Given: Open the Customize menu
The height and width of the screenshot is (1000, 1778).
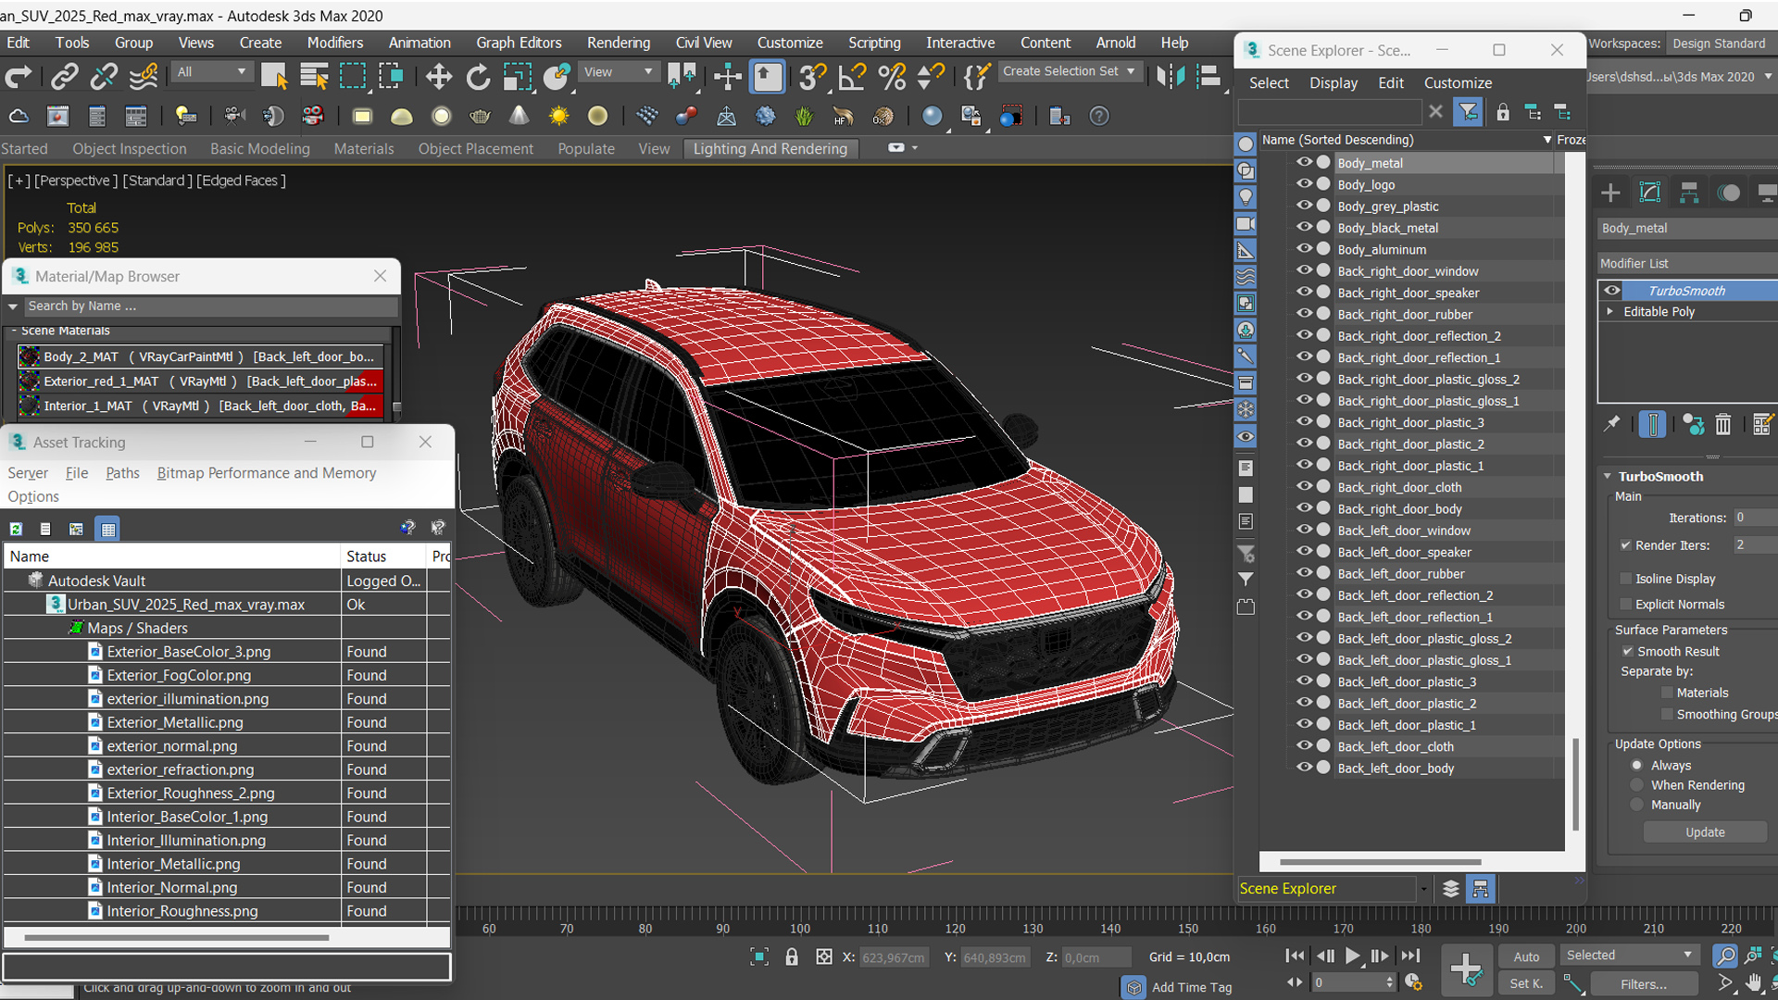Looking at the screenshot, I should pos(790,44).
